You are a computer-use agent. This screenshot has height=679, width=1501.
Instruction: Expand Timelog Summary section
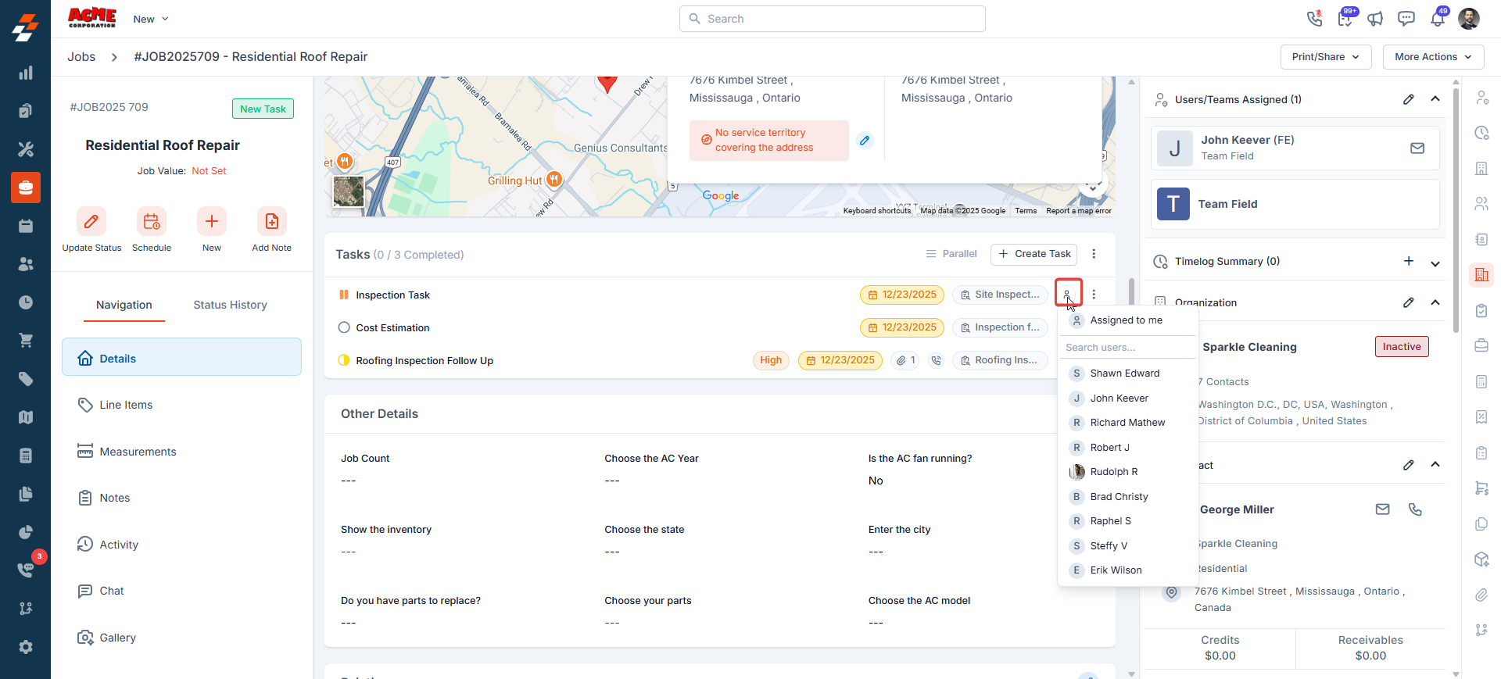1435,264
